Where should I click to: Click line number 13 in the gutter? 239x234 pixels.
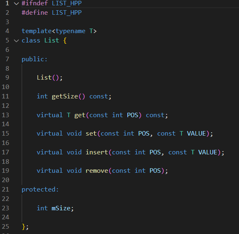click(x=5, y=115)
